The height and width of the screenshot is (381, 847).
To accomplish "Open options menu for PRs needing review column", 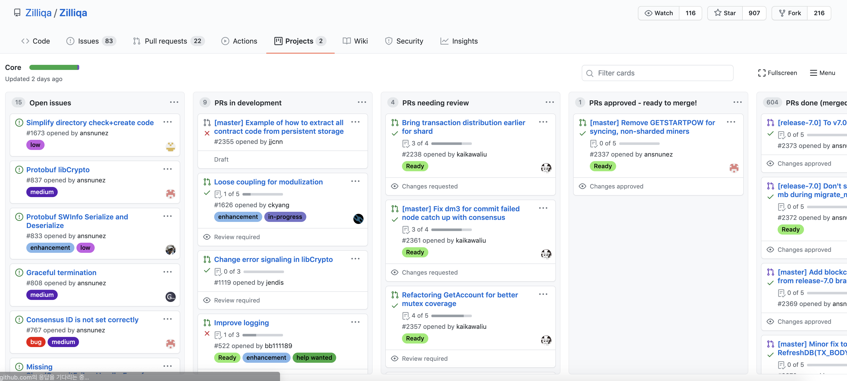I will (x=549, y=102).
